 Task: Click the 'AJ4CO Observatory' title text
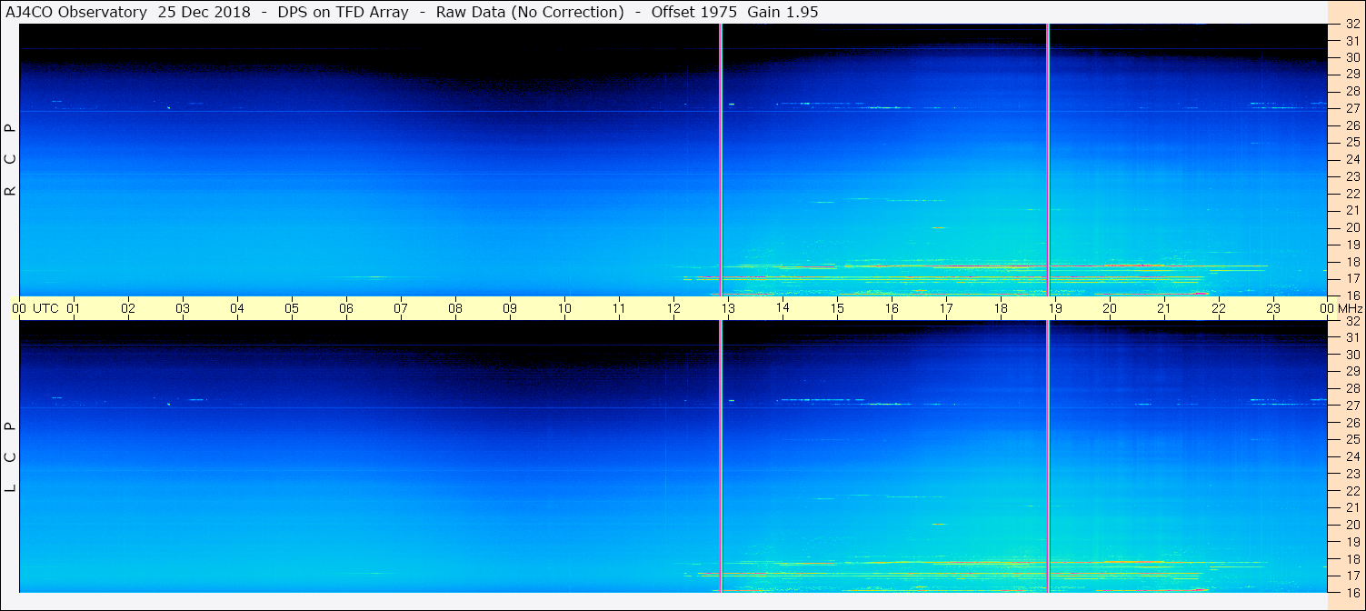(76, 12)
